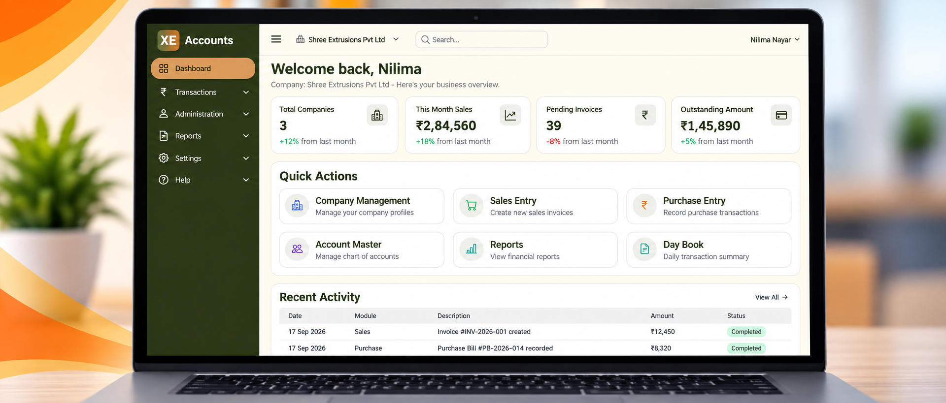The width and height of the screenshot is (946, 403).
Task: Click Completed status of Purchase row
Action: pyautogui.click(x=746, y=348)
